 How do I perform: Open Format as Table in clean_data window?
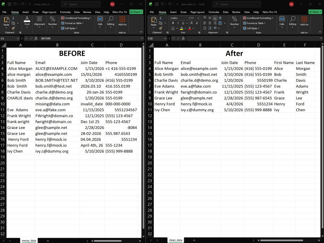[x=254, y=23]
